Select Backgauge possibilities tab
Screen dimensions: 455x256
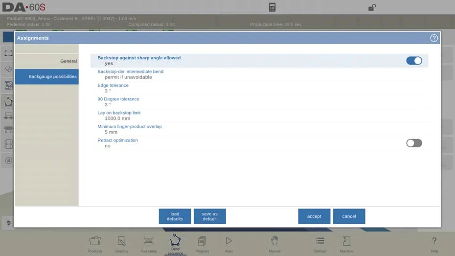click(x=46, y=77)
